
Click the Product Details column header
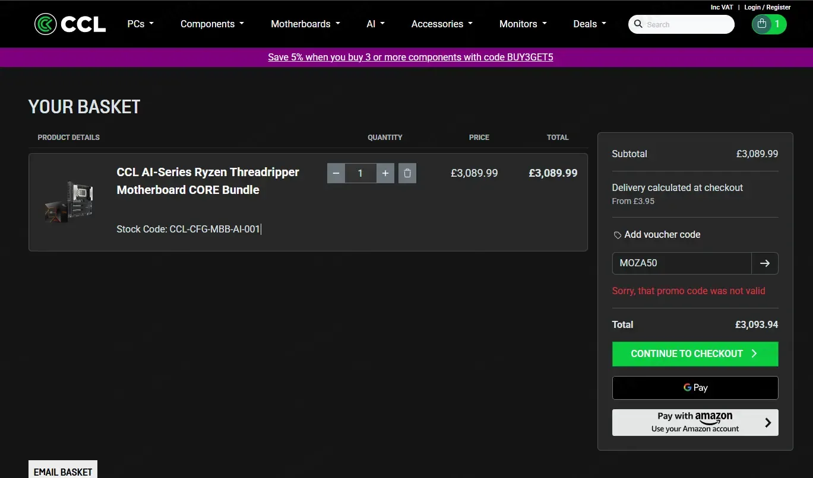tap(68, 138)
